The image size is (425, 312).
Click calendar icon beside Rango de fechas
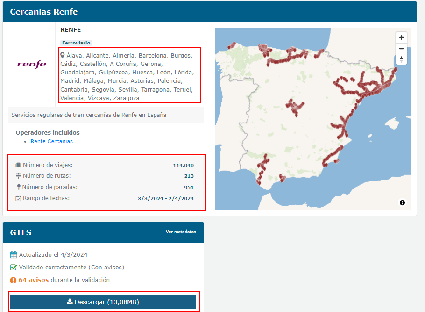click(x=18, y=198)
